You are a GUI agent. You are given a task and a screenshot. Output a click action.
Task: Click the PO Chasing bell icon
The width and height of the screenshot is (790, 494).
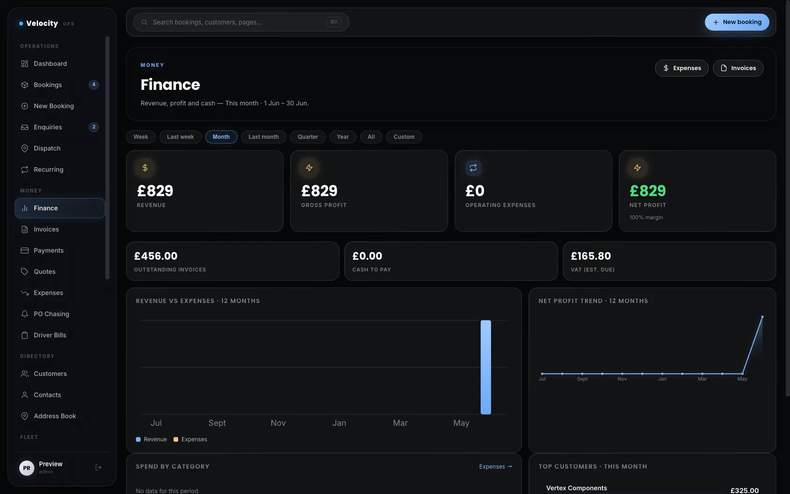tap(24, 314)
